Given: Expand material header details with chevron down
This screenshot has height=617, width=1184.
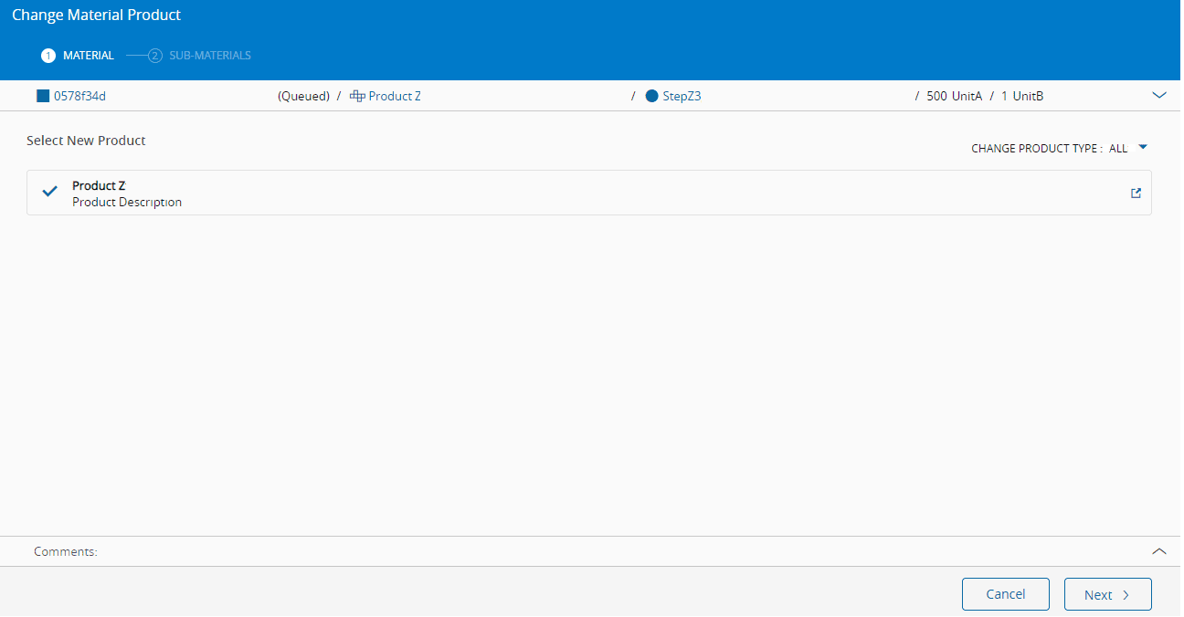Looking at the screenshot, I should pyautogui.click(x=1159, y=95).
